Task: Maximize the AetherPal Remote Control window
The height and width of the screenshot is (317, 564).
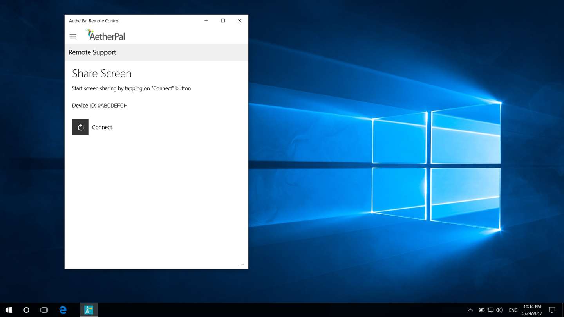Action: click(223, 21)
